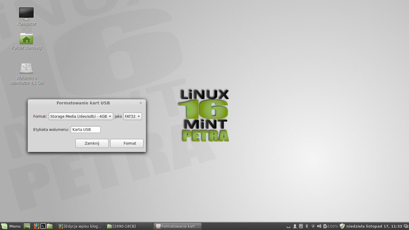409x230 pixels.
Task: Open the Komputer desktop icon
Action: click(26, 16)
